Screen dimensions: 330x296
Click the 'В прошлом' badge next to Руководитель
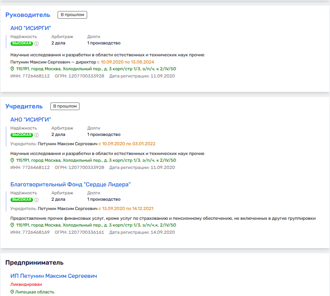[x=72, y=15]
